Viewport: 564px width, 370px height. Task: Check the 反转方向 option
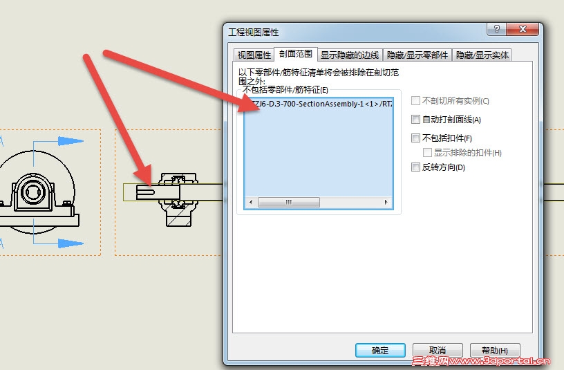(415, 167)
